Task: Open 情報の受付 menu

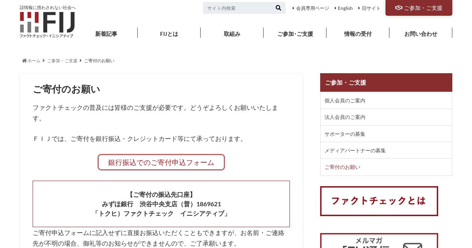Action: pyautogui.click(x=358, y=34)
